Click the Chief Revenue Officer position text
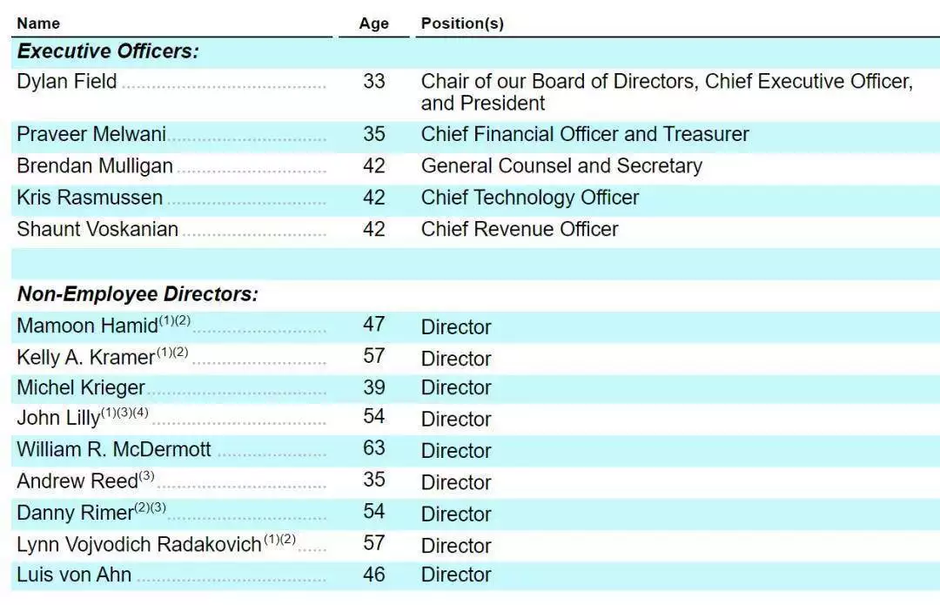Image resolution: width=940 pixels, height=605 pixels. tap(520, 229)
